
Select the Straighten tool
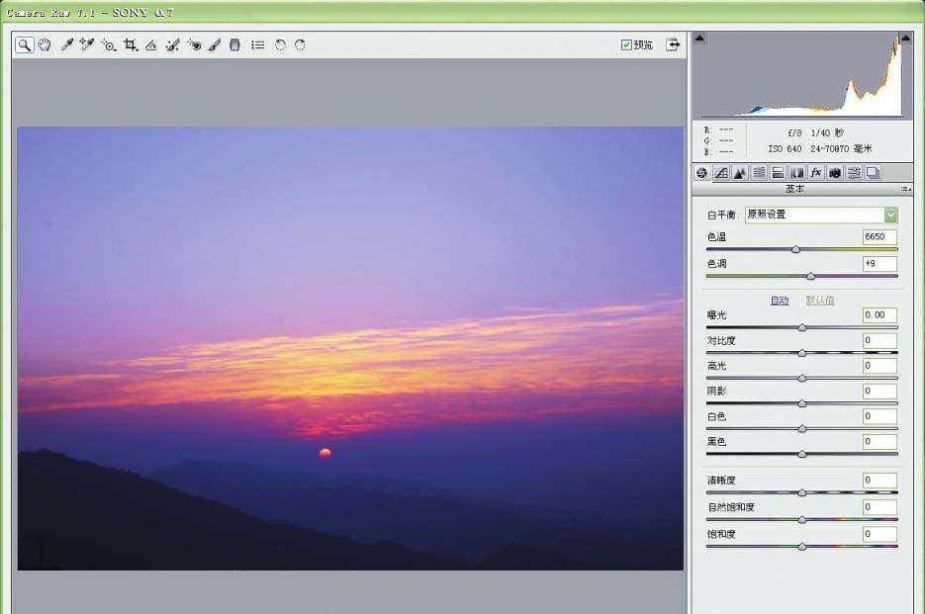tap(151, 44)
